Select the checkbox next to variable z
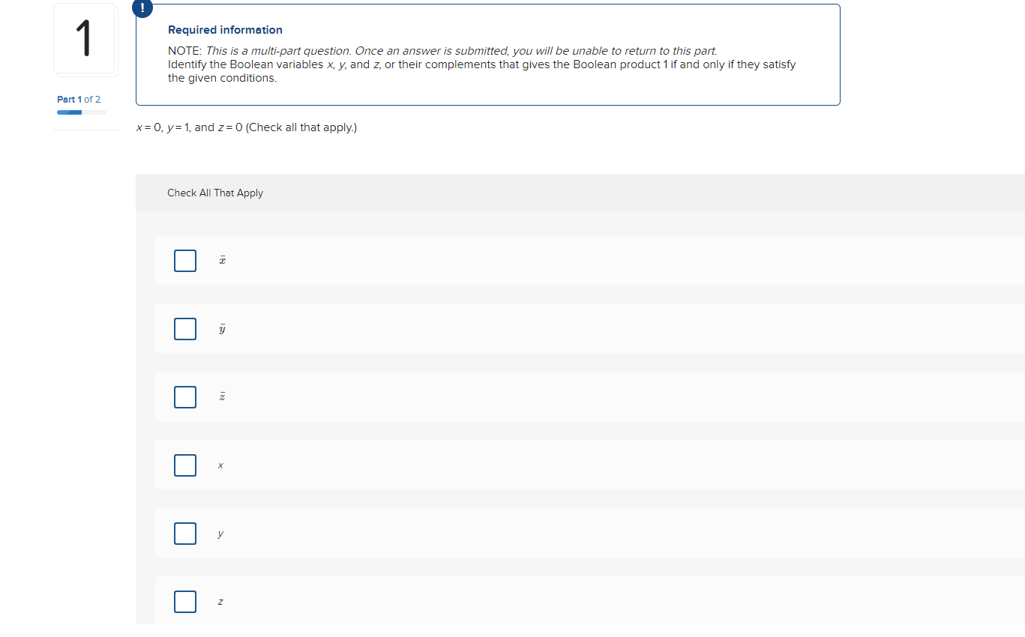 pos(184,601)
